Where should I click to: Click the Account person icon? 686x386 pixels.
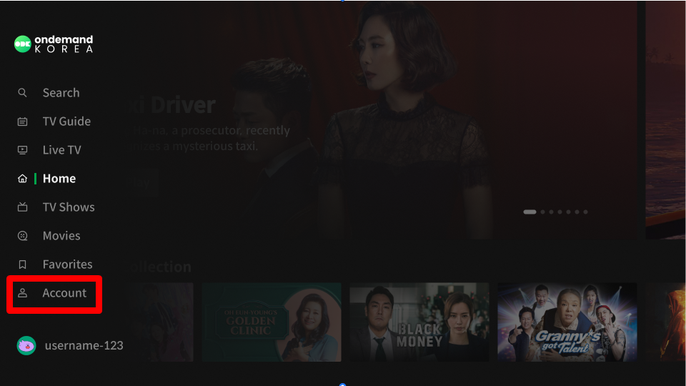pos(22,293)
